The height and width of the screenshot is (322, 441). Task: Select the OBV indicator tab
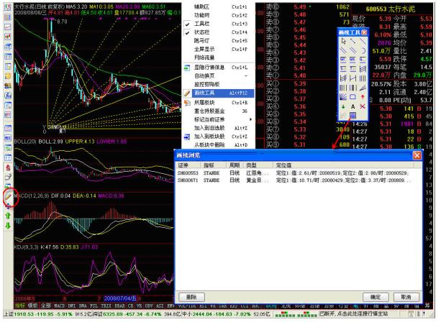pyautogui.click(x=149, y=305)
